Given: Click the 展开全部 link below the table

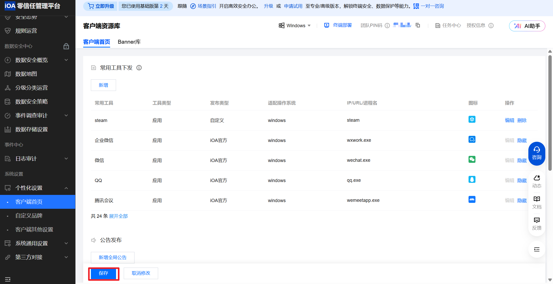Looking at the screenshot, I should [118, 216].
